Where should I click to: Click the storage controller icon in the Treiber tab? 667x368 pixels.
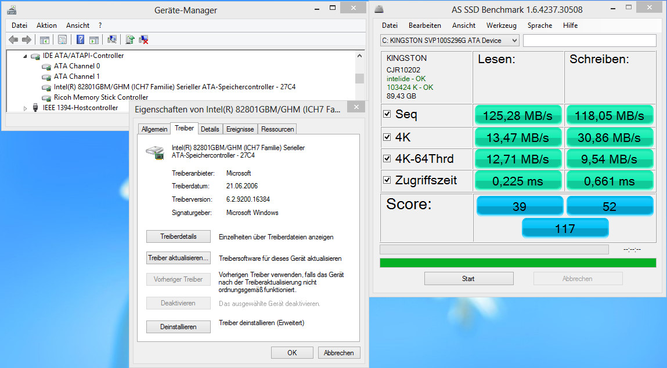tap(155, 152)
